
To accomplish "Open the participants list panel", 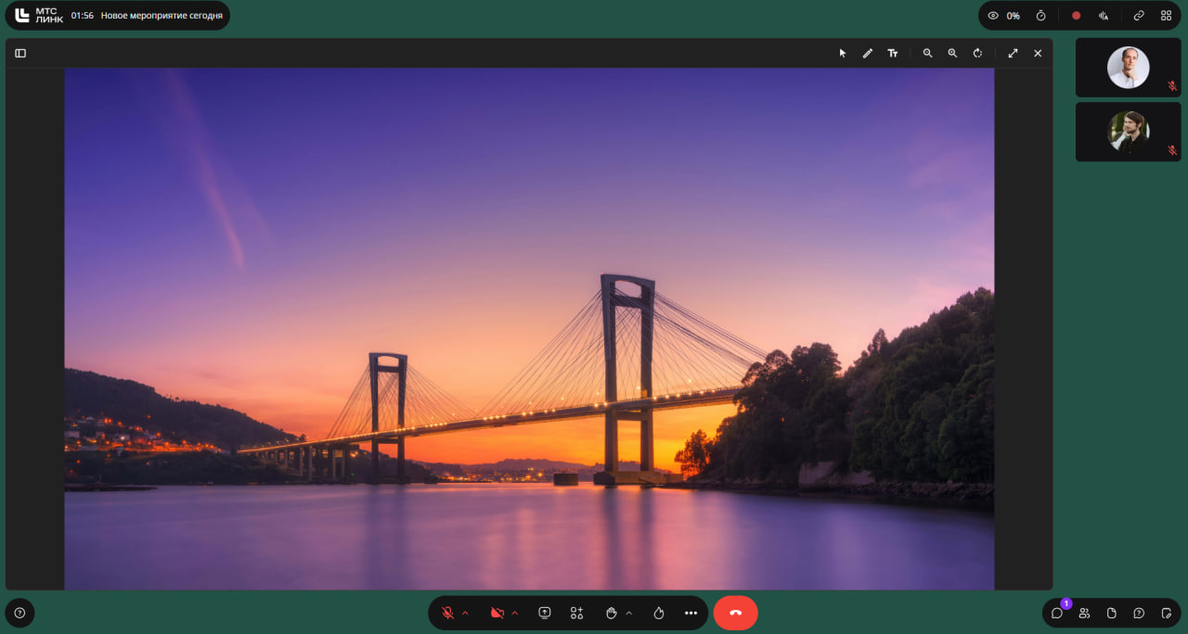I will (x=1084, y=613).
